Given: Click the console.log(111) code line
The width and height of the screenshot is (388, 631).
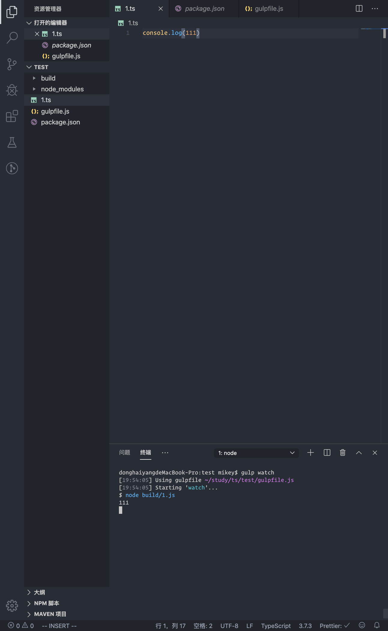Looking at the screenshot, I should 171,33.
